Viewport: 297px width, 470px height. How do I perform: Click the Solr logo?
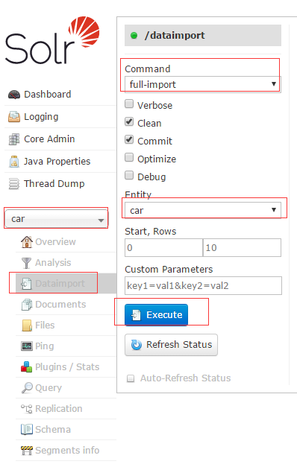52,40
